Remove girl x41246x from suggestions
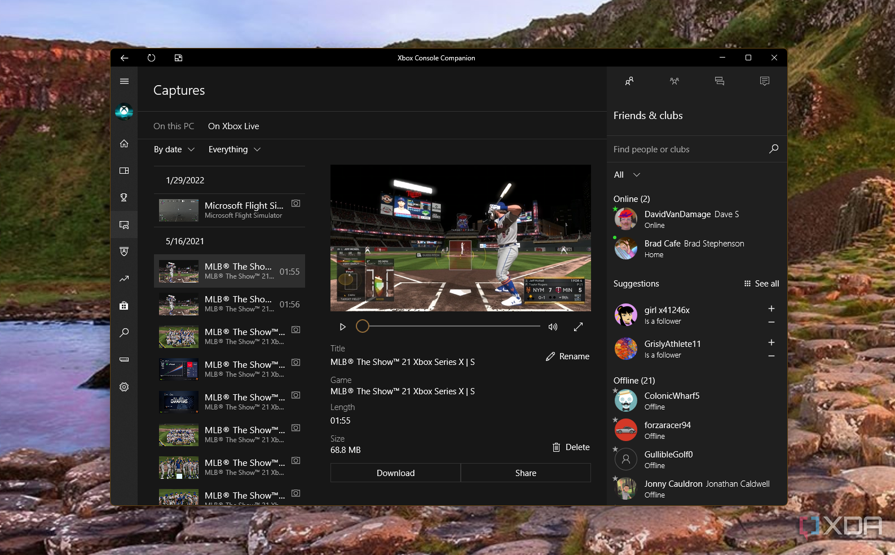This screenshot has height=555, width=895. coord(771,322)
